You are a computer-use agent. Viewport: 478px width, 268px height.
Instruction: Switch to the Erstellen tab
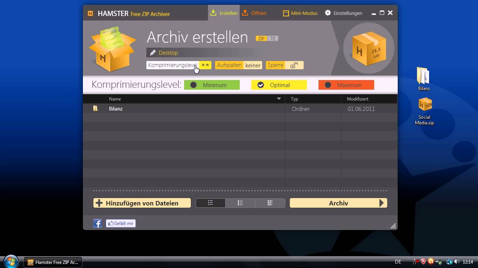(224, 13)
